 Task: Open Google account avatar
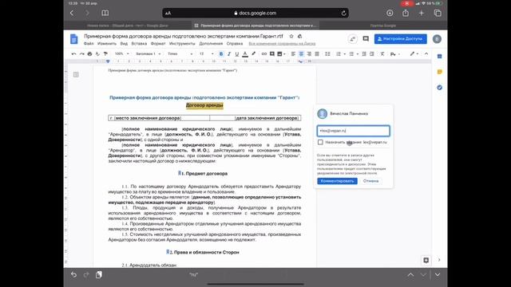(x=437, y=39)
